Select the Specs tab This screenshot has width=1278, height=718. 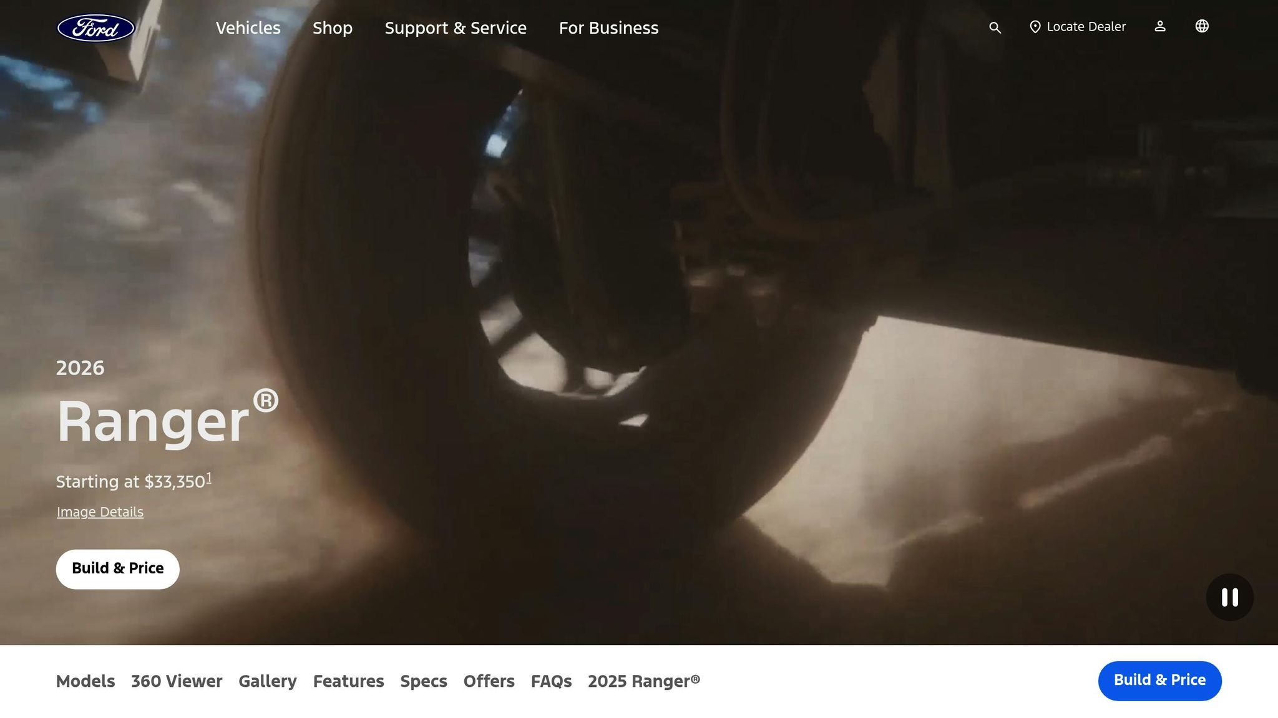coord(423,681)
